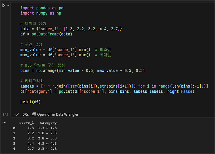Click the 'category' output column header

48,123
